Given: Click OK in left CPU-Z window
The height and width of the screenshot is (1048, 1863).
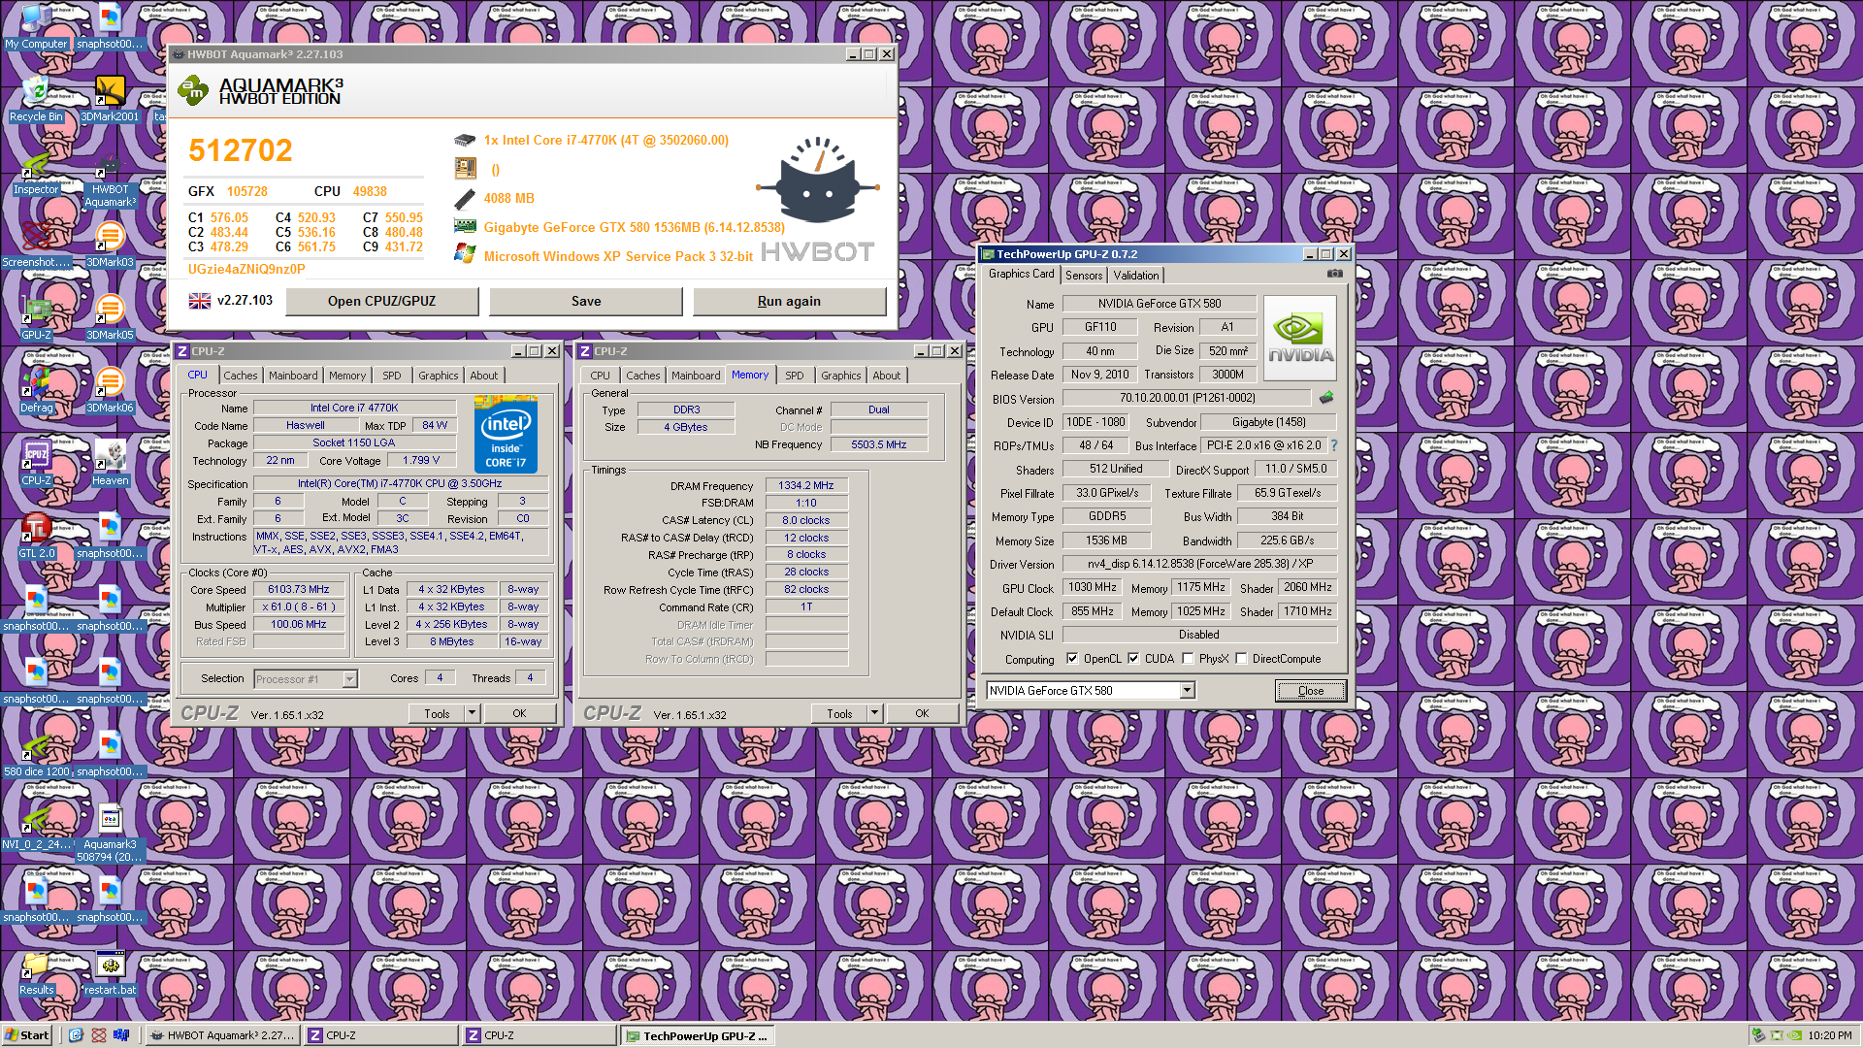Looking at the screenshot, I should (519, 713).
